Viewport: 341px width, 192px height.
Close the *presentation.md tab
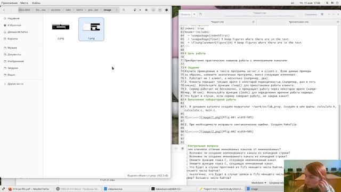coord(338,22)
